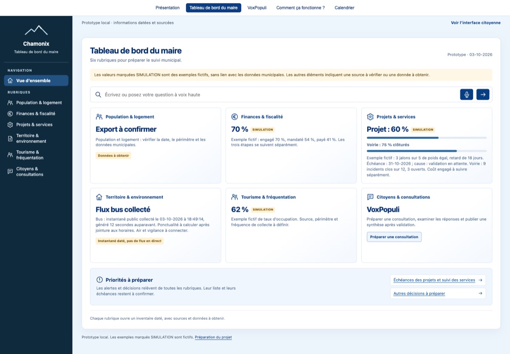Click the gear icon on Projets & services card

click(x=370, y=116)
